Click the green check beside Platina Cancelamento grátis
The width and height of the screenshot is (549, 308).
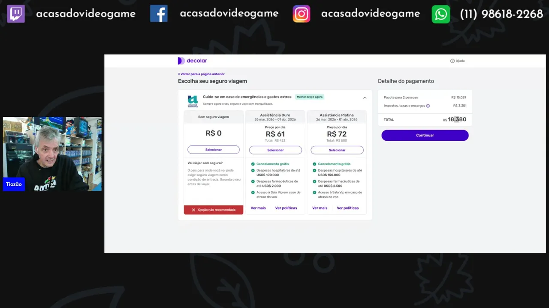(314, 164)
